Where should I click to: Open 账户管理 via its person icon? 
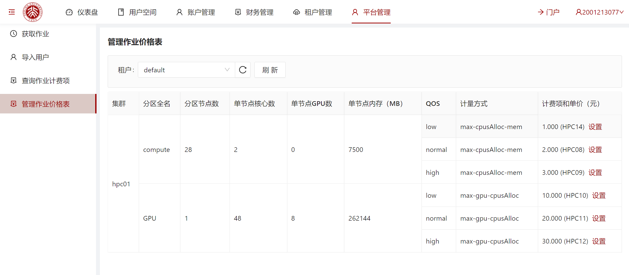click(x=179, y=12)
